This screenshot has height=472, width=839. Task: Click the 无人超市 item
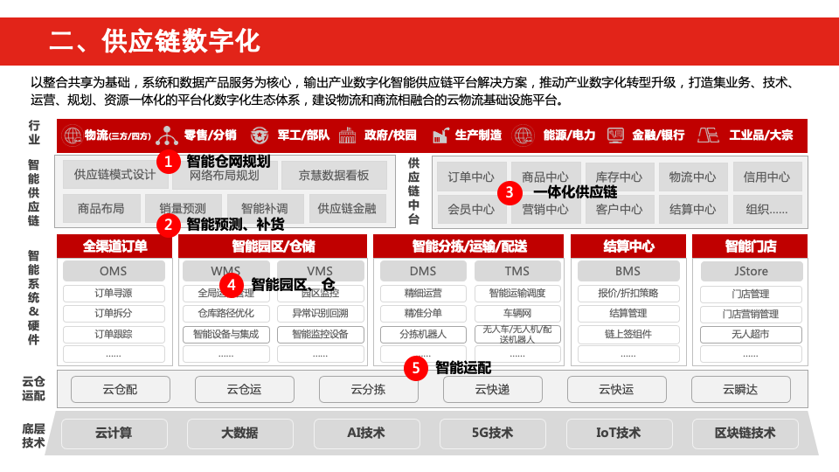752,335
